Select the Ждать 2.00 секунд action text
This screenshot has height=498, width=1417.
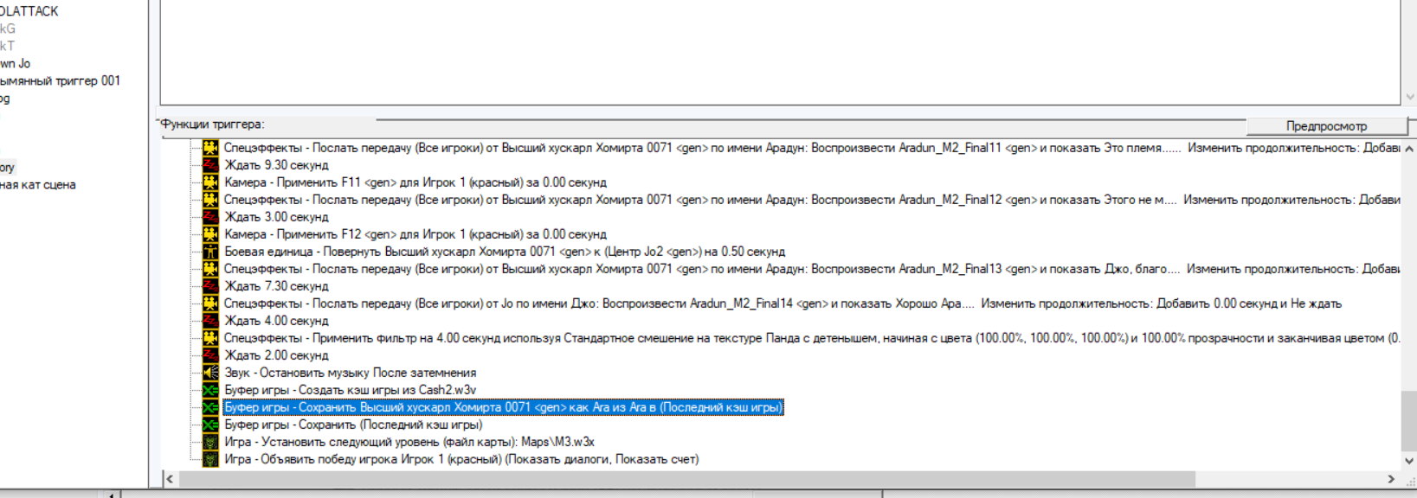(x=276, y=355)
